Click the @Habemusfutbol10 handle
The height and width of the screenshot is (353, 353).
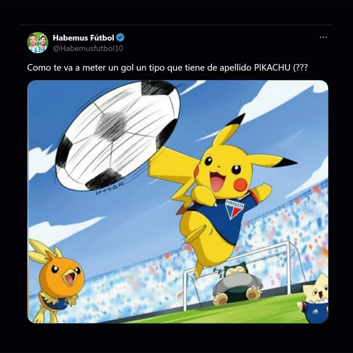pyautogui.click(x=88, y=48)
